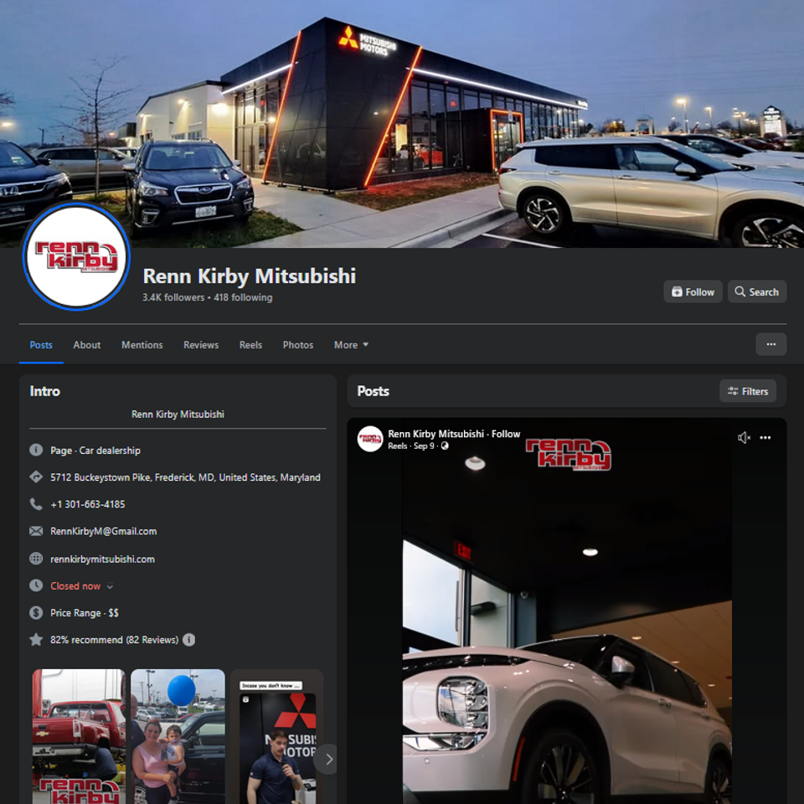Click the clock hours icon
The image size is (804, 804).
(x=36, y=585)
